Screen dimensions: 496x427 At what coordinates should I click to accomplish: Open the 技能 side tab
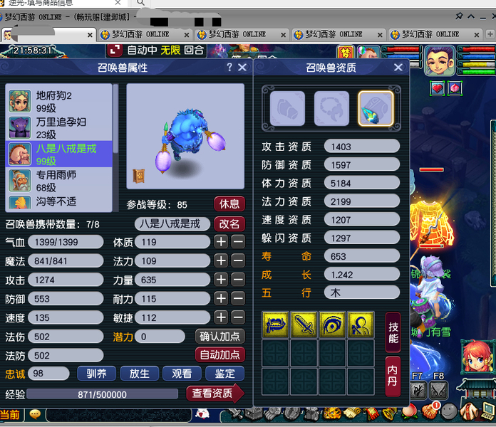[x=393, y=332]
